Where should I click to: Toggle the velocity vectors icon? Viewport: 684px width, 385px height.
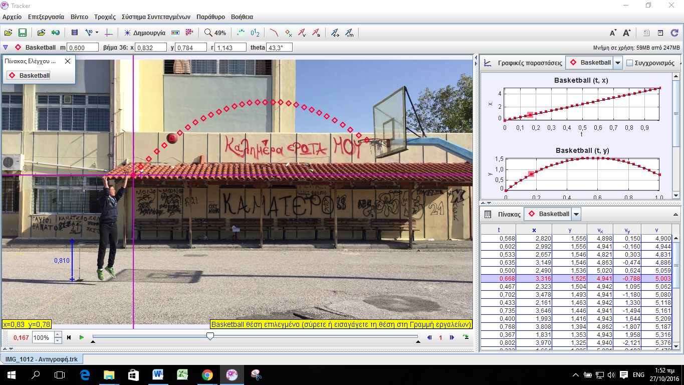coord(302,33)
